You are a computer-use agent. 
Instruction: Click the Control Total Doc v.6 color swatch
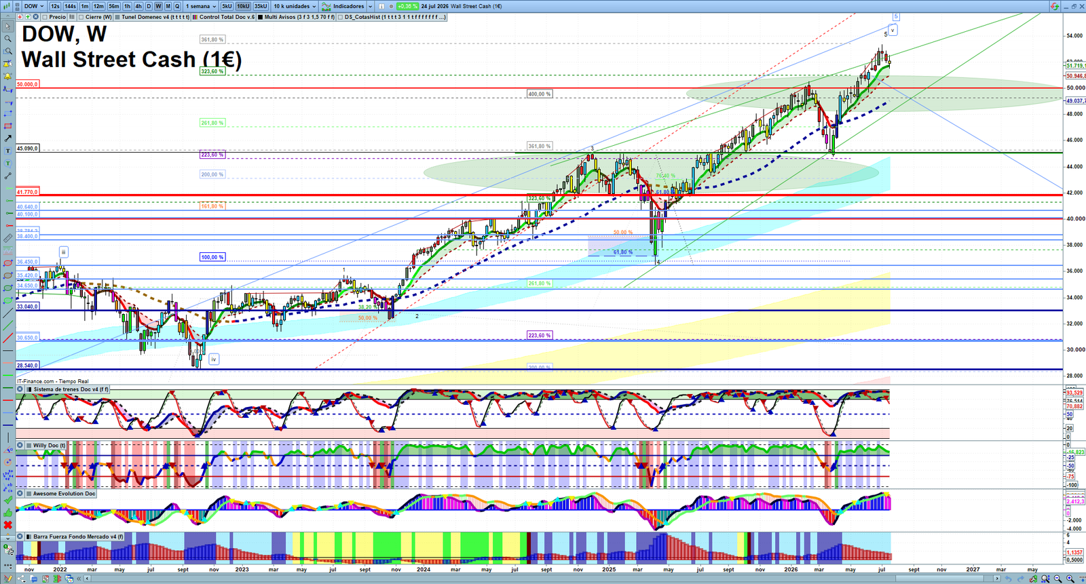tap(195, 17)
